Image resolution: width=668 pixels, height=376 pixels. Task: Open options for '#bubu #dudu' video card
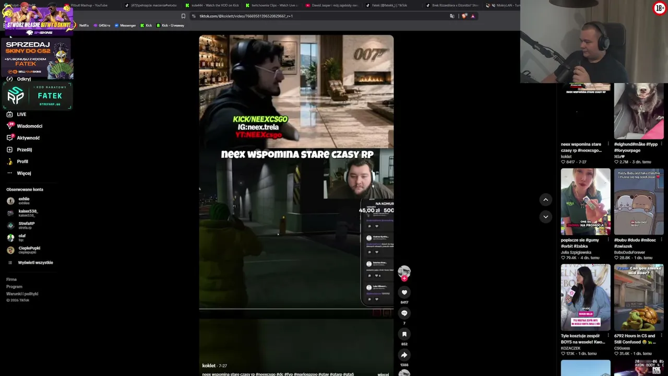point(661,240)
